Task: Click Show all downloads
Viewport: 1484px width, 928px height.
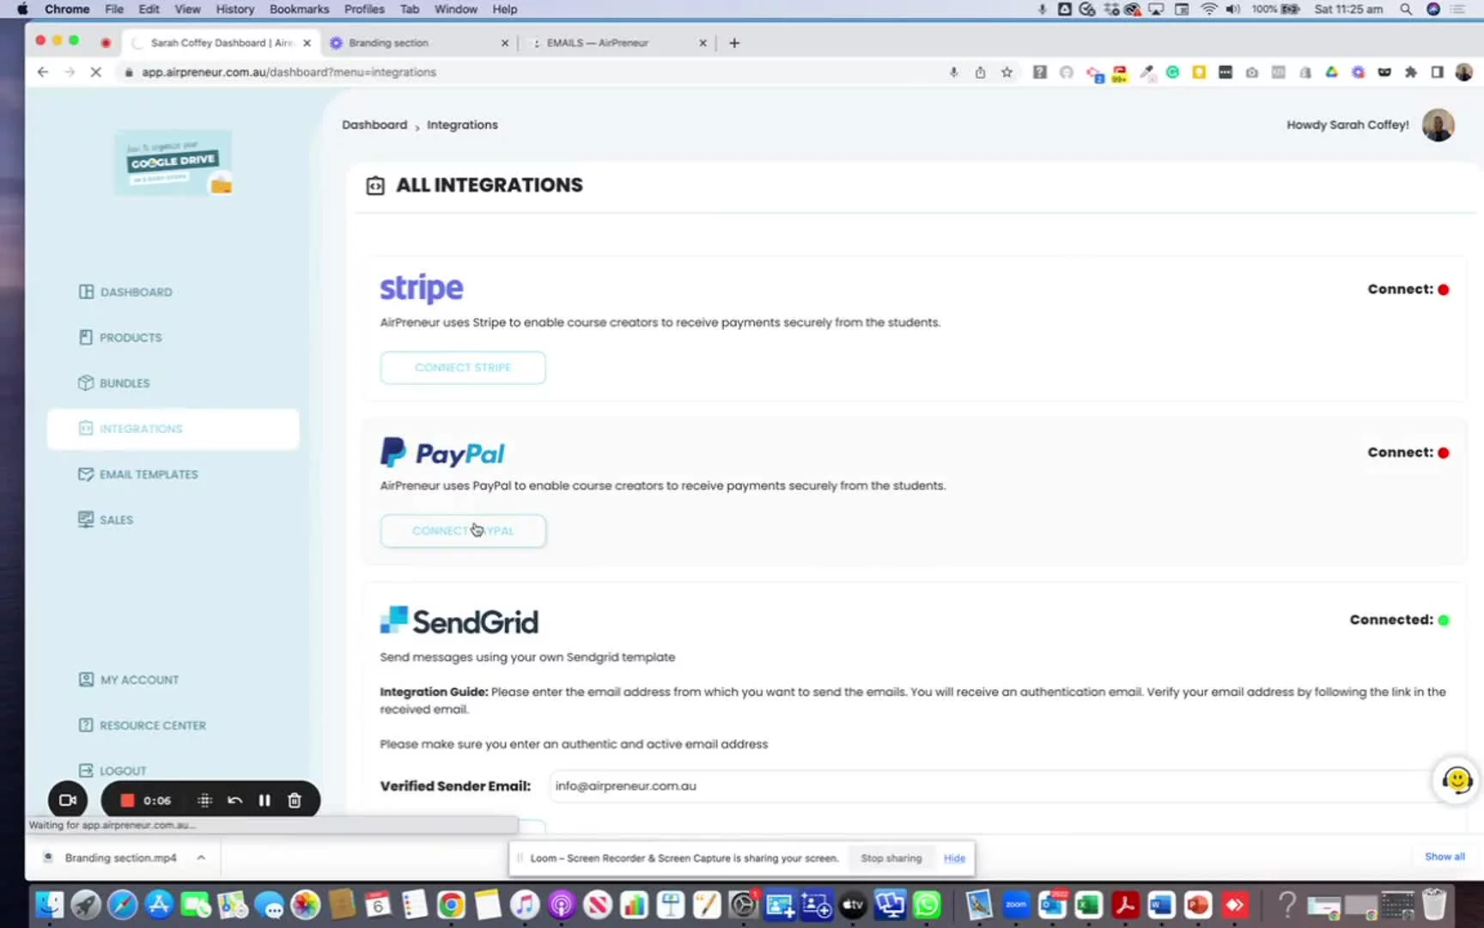Action: pos(1444,857)
